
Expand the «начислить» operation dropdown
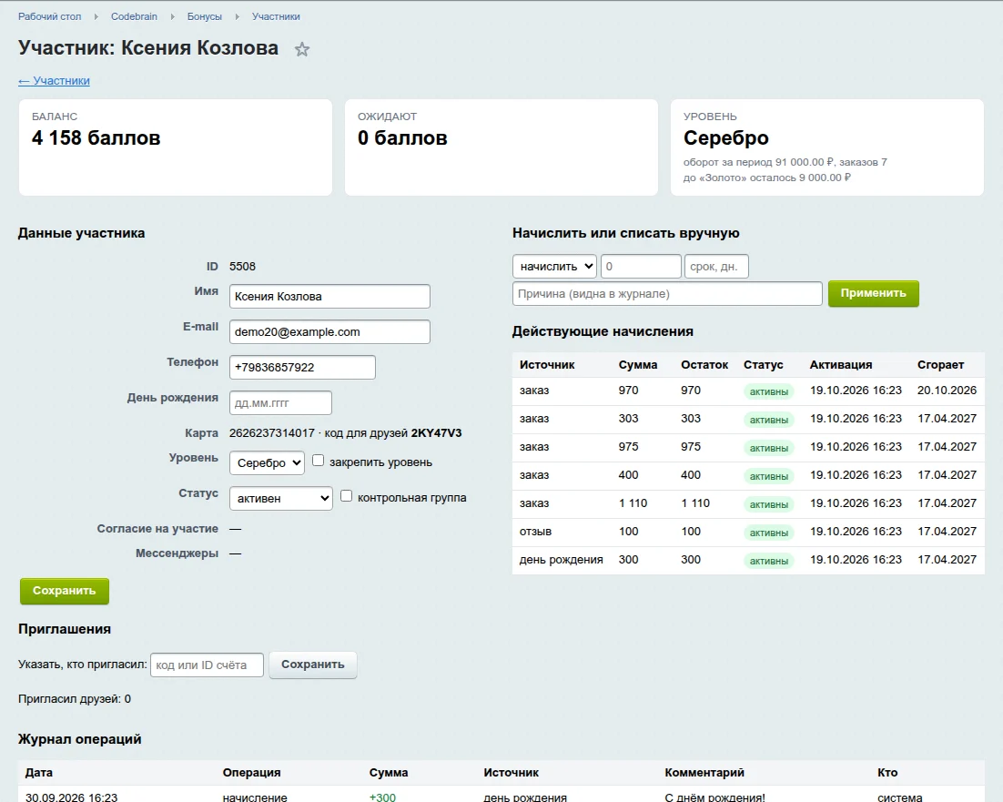tap(554, 267)
